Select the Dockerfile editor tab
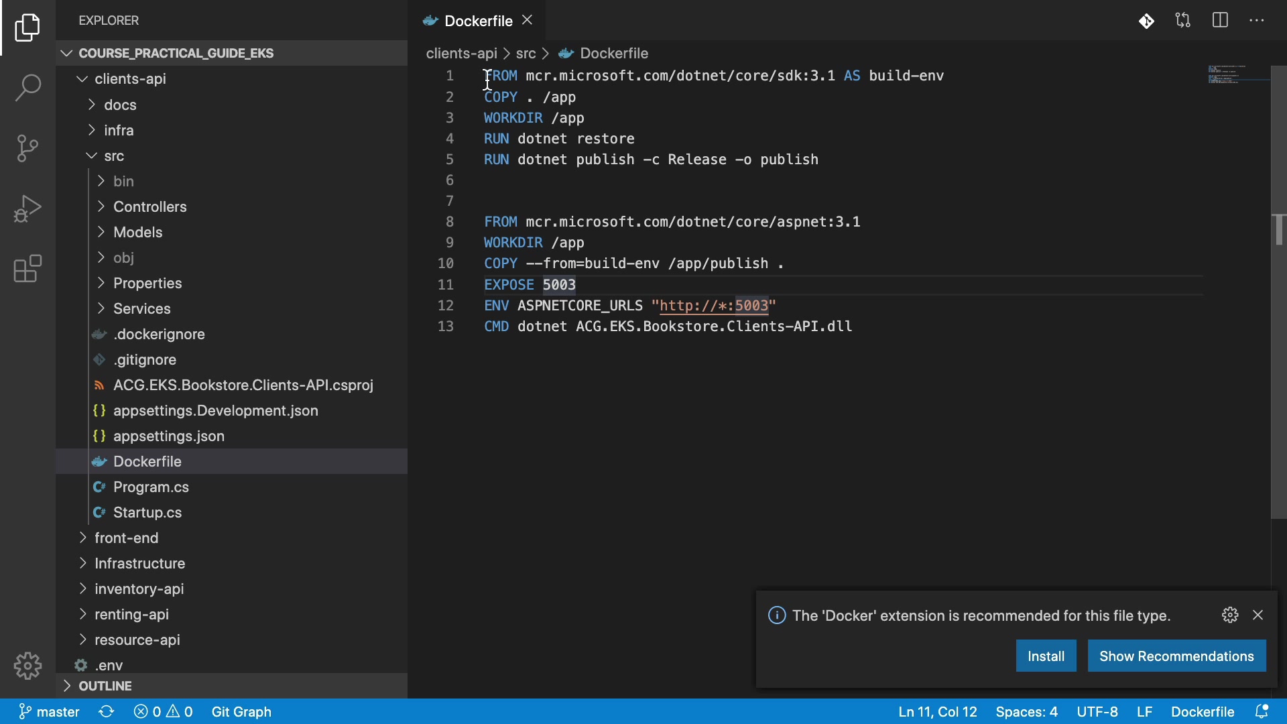This screenshot has height=724, width=1287. click(477, 21)
